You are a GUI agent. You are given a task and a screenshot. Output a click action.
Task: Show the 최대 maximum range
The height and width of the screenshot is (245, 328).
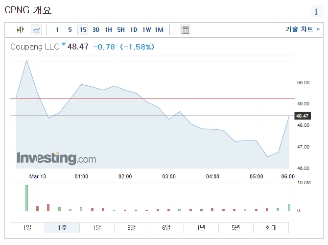271,228
